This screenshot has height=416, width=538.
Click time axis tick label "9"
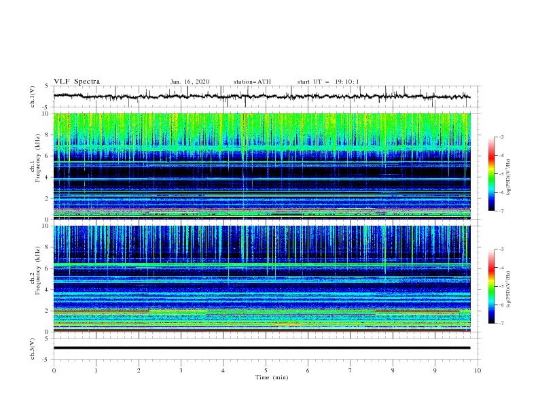tap(435, 370)
